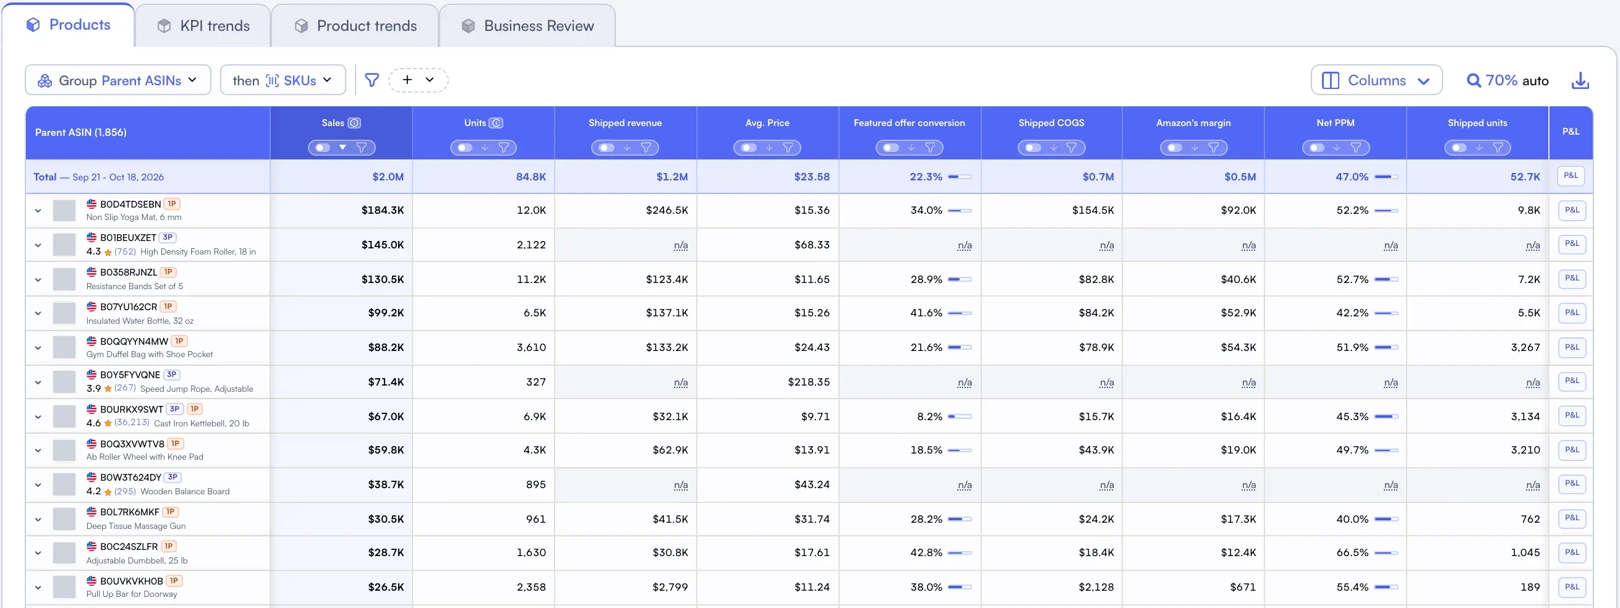Open the Columns dropdown

coord(1376,80)
